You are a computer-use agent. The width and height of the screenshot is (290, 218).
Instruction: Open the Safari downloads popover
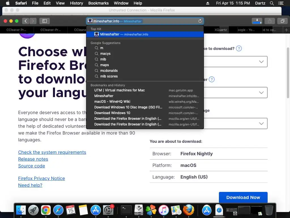[257, 21]
